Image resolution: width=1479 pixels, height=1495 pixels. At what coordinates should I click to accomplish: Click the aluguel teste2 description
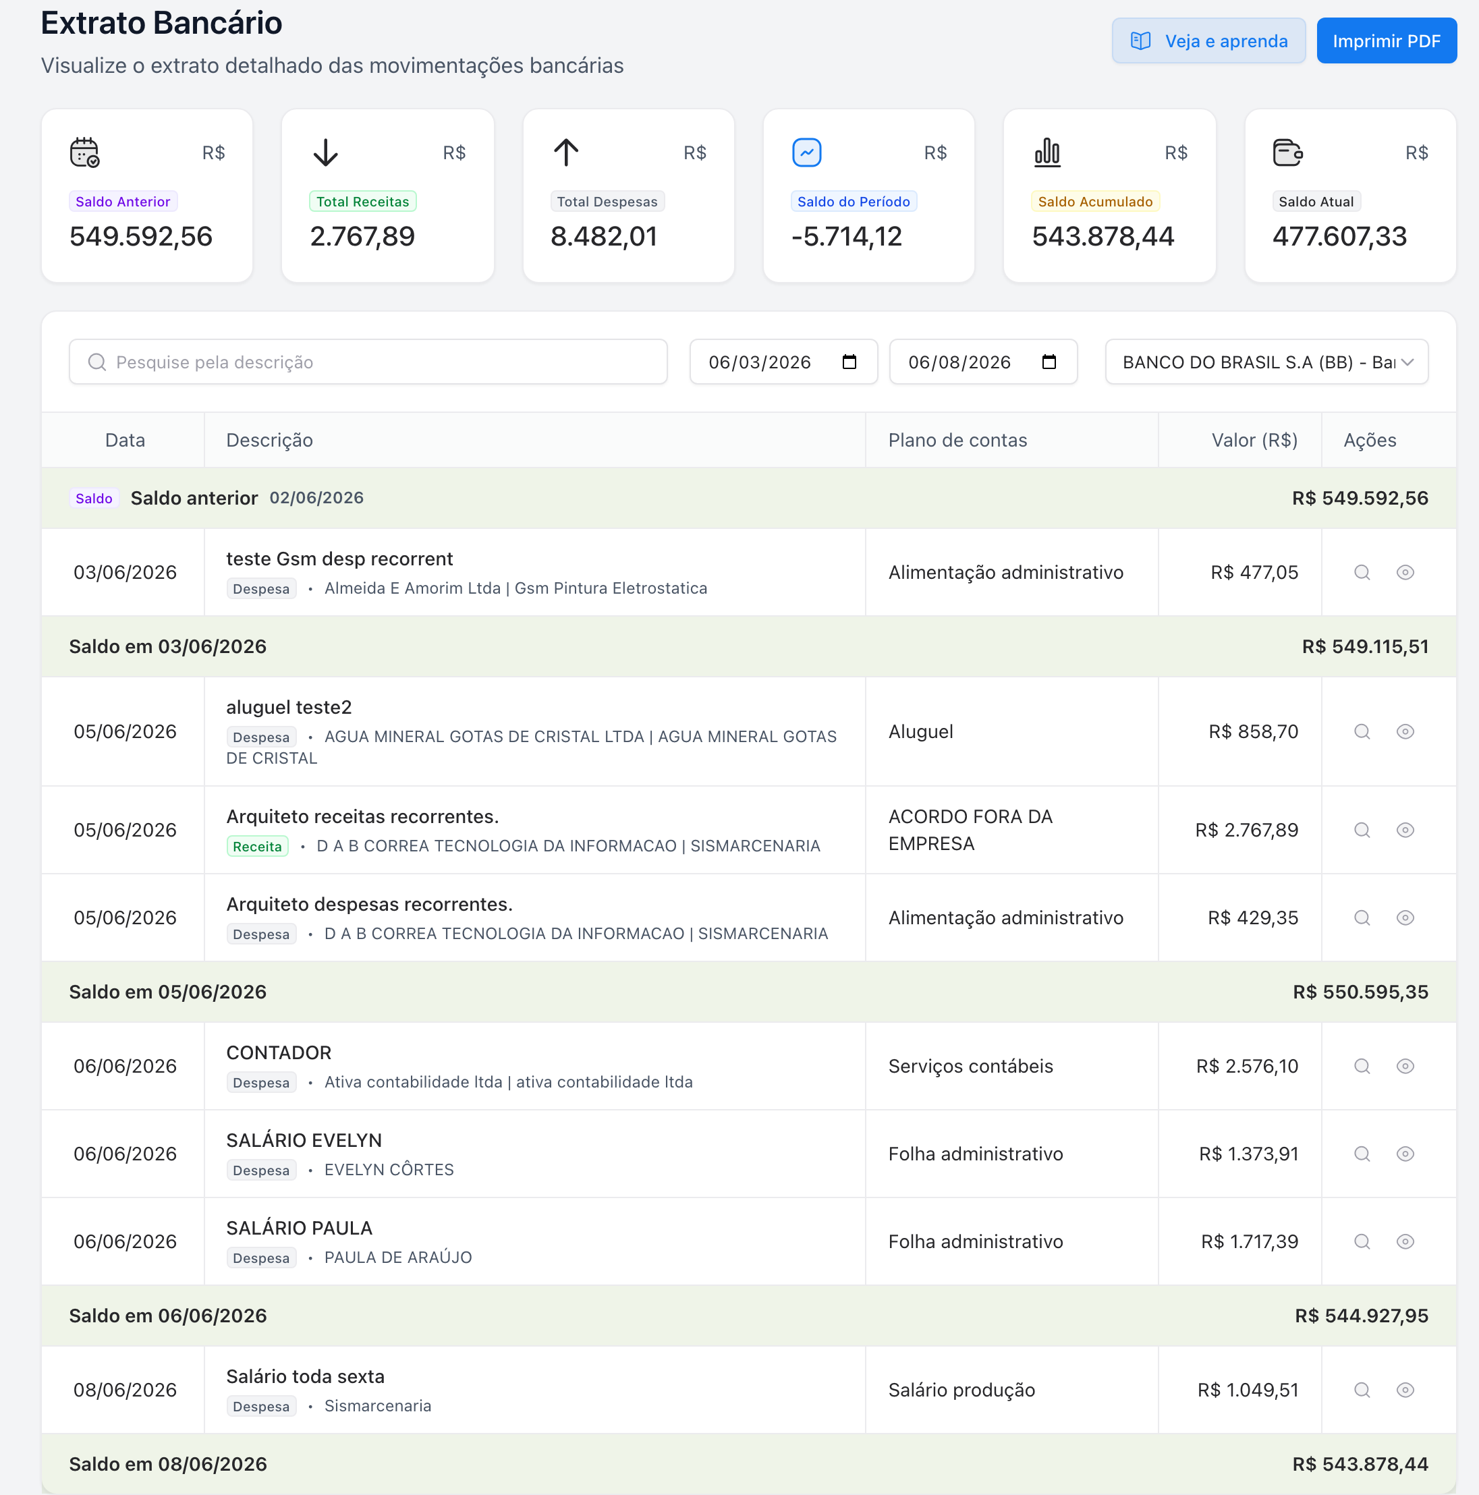click(x=289, y=707)
